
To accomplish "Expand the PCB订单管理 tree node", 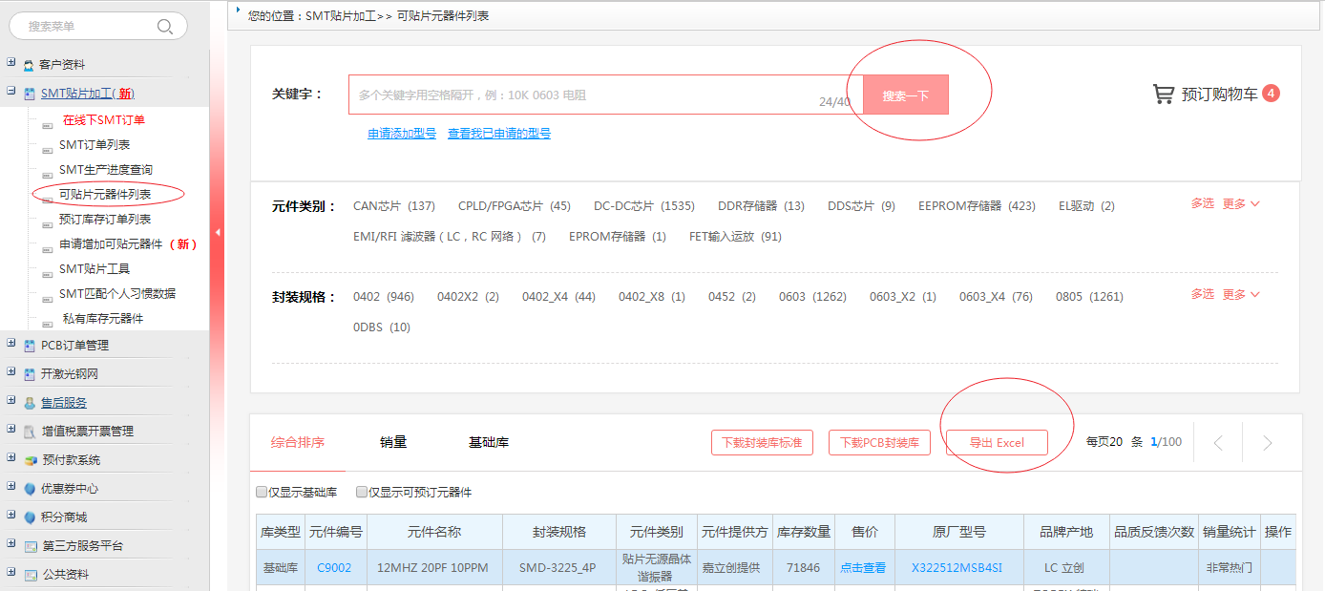I will tap(11, 344).
